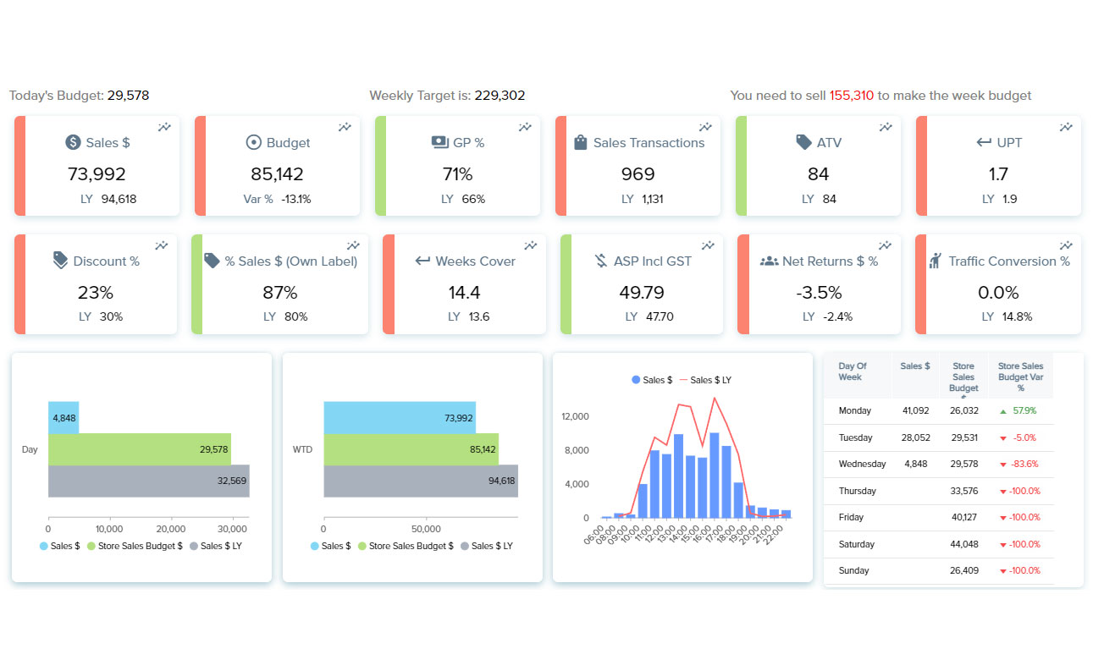Click the shopping bag icon on Sales Transactions

click(581, 142)
